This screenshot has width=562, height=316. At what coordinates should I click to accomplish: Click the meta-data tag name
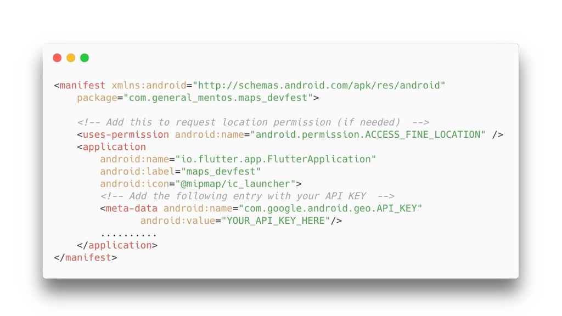tap(132, 208)
